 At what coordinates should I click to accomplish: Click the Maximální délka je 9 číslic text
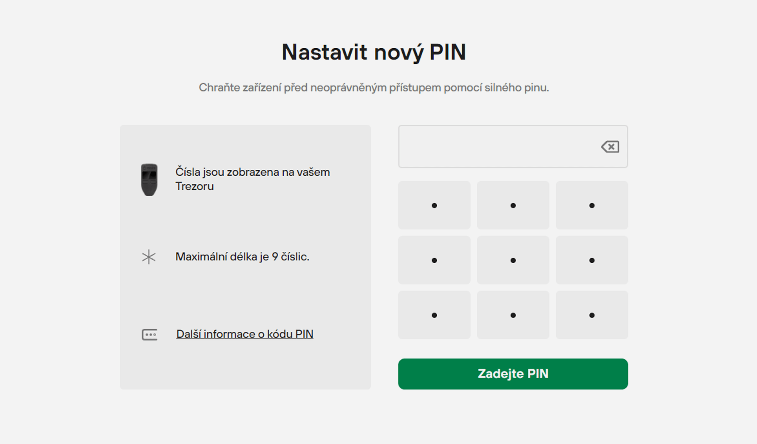242,257
